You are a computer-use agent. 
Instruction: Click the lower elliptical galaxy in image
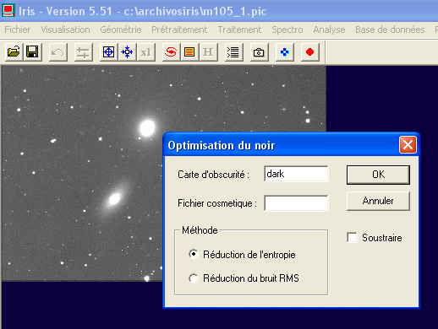click(x=114, y=199)
